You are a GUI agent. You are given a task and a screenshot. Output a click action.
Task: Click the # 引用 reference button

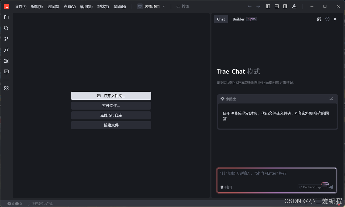[226, 187]
